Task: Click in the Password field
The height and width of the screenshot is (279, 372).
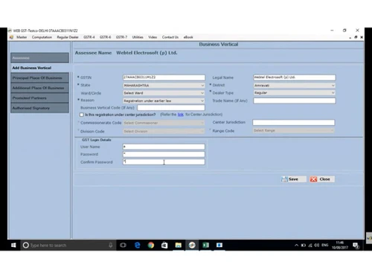Action: 164,154
